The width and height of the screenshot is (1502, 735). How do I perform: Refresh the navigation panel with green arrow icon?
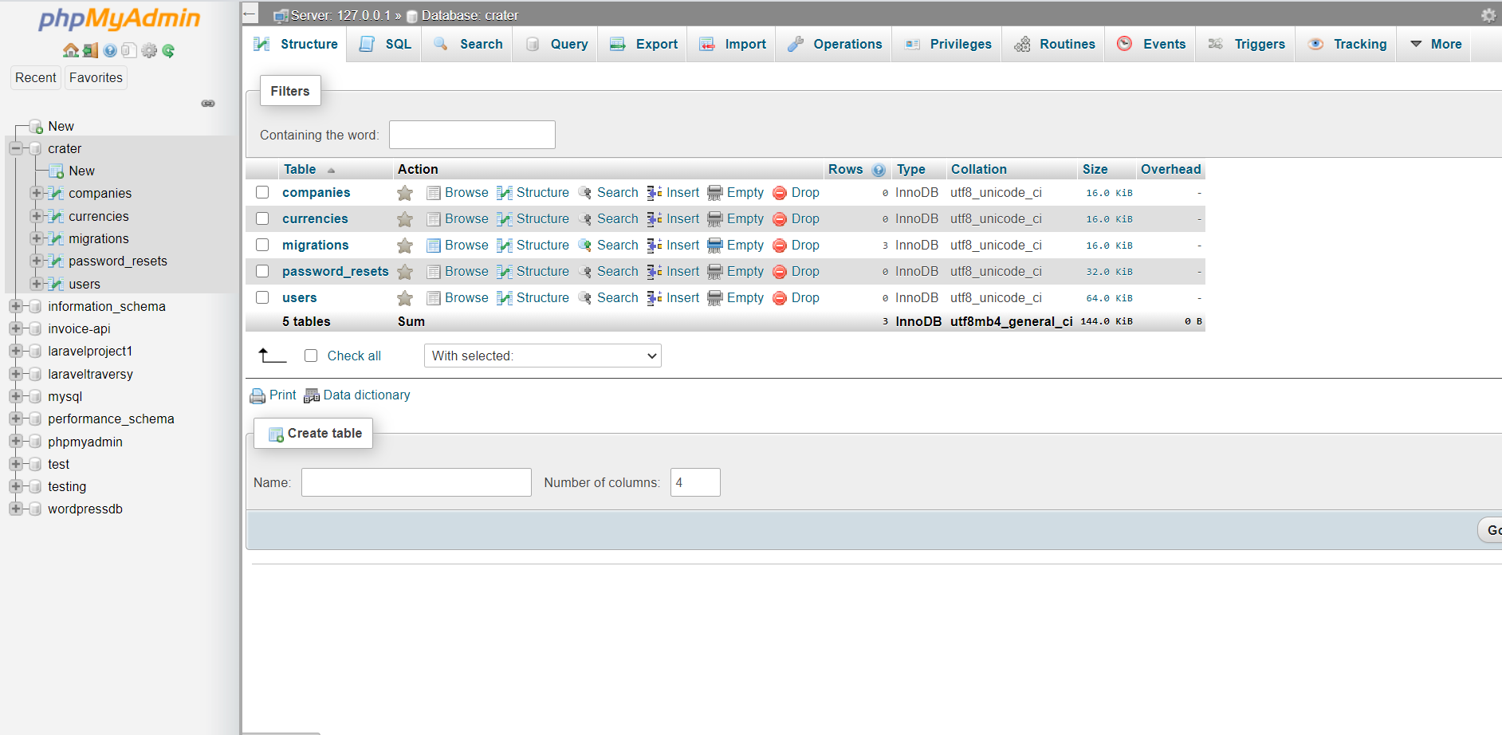[168, 49]
